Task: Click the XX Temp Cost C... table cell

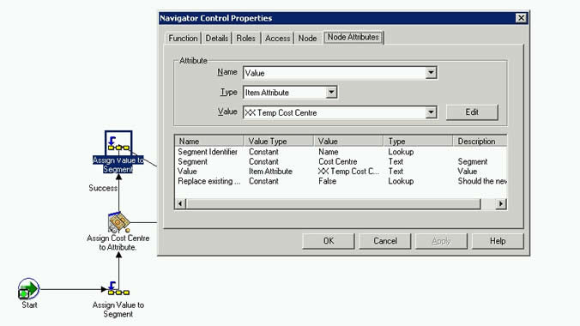Action: (x=348, y=172)
